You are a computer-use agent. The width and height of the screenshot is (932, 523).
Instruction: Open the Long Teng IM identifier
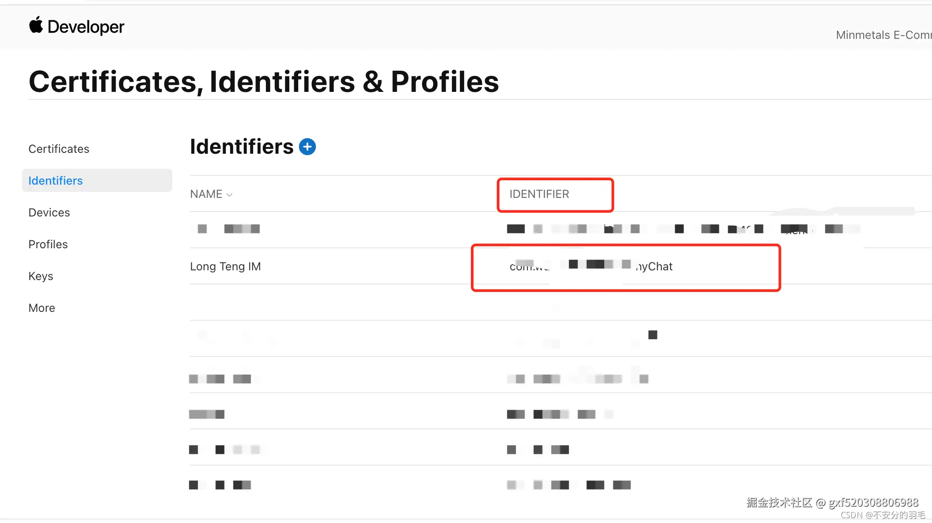[x=225, y=266]
